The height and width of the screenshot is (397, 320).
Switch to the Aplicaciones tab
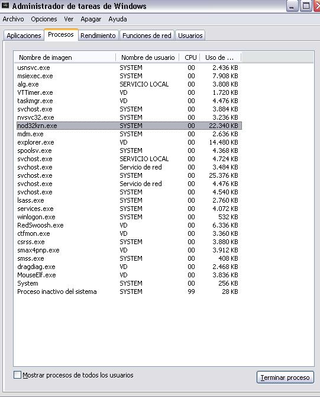point(24,36)
